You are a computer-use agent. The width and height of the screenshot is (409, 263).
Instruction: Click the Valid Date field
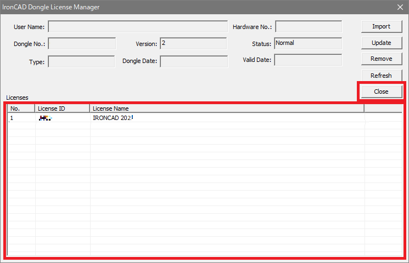pos(308,60)
